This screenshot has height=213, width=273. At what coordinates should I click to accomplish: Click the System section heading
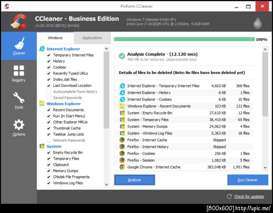click(54, 146)
